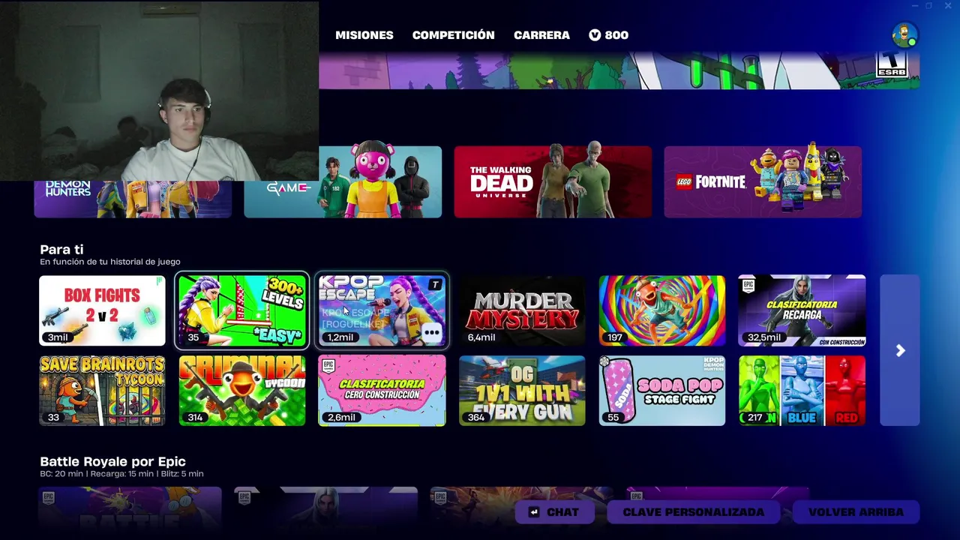Click the Epic badge on Clasificatoria Recarga

[747, 286]
